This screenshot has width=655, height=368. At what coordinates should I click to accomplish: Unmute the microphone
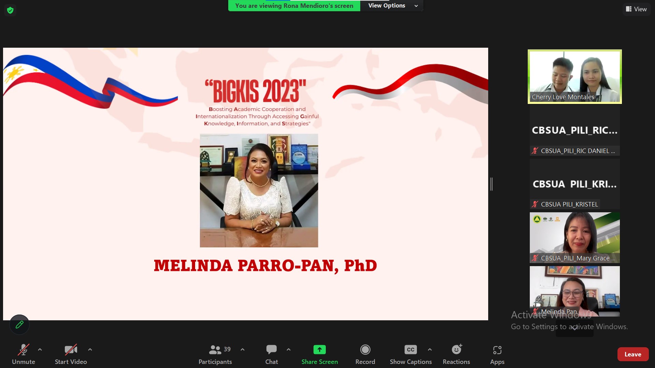click(x=24, y=354)
